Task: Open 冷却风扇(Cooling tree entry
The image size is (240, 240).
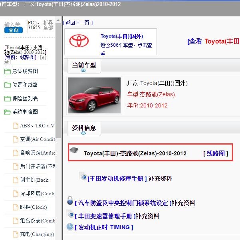Action: [x=38, y=193]
